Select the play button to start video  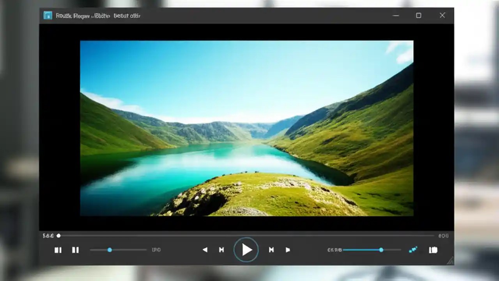246,250
